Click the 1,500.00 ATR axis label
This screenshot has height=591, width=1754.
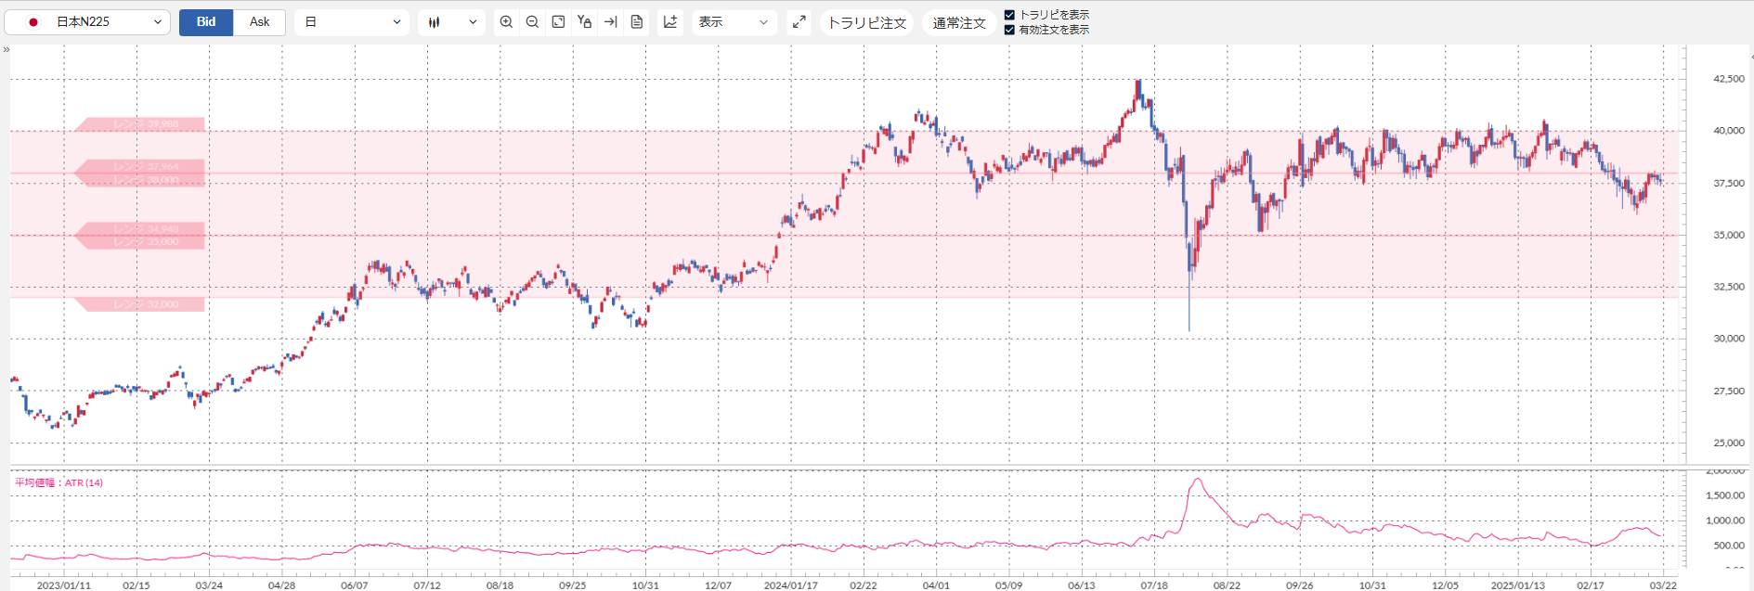tap(1725, 495)
